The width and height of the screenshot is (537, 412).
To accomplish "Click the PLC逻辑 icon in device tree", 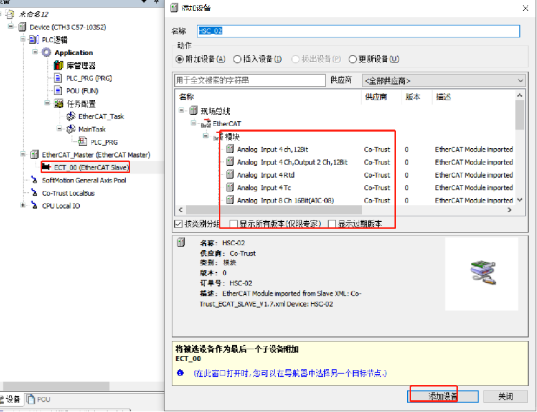I will point(34,40).
